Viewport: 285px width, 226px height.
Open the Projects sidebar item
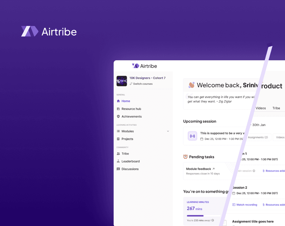coord(127,139)
